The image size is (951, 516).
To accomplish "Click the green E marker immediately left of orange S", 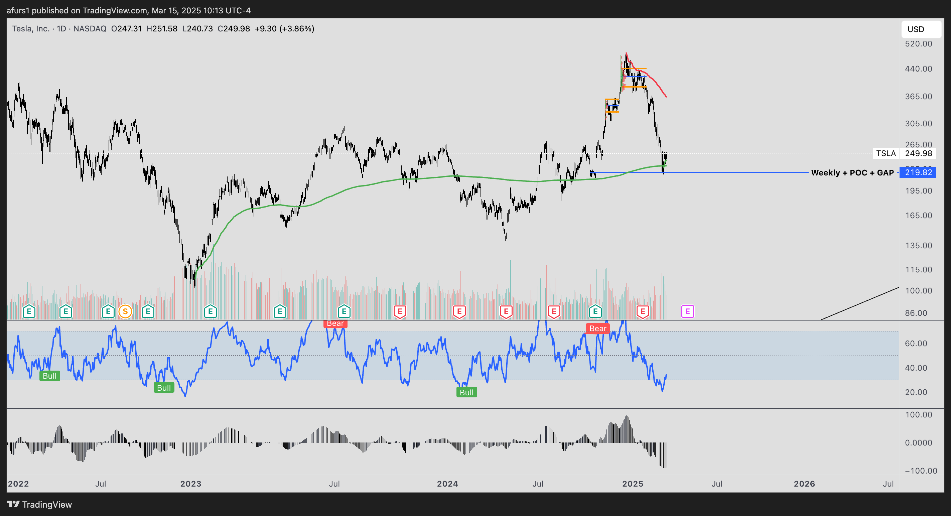I will tap(108, 311).
